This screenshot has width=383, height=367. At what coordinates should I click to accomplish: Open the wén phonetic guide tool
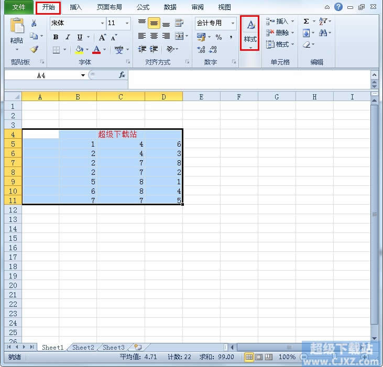pyautogui.click(x=119, y=50)
